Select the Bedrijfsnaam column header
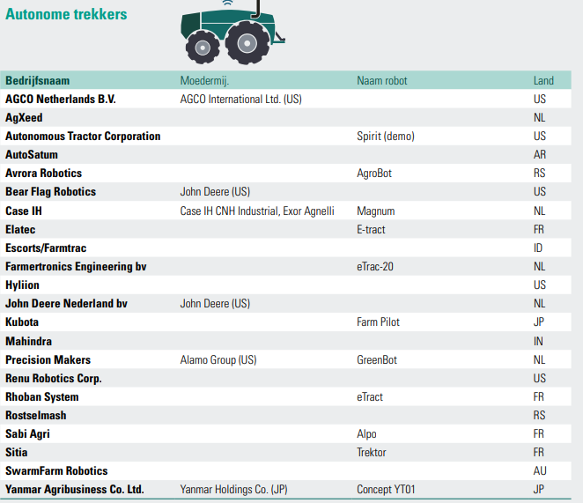The width and height of the screenshot is (583, 503). 38,81
